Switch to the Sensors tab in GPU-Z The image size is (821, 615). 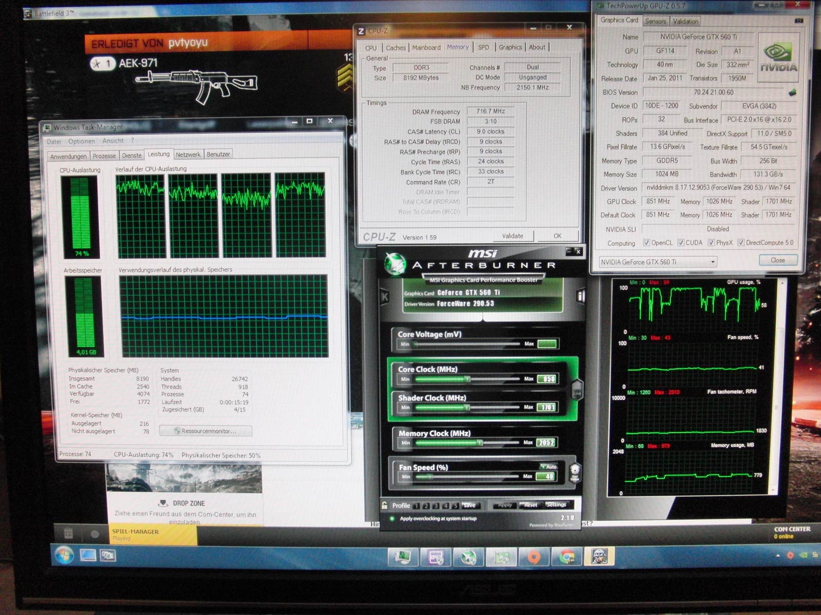[x=655, y=21]
